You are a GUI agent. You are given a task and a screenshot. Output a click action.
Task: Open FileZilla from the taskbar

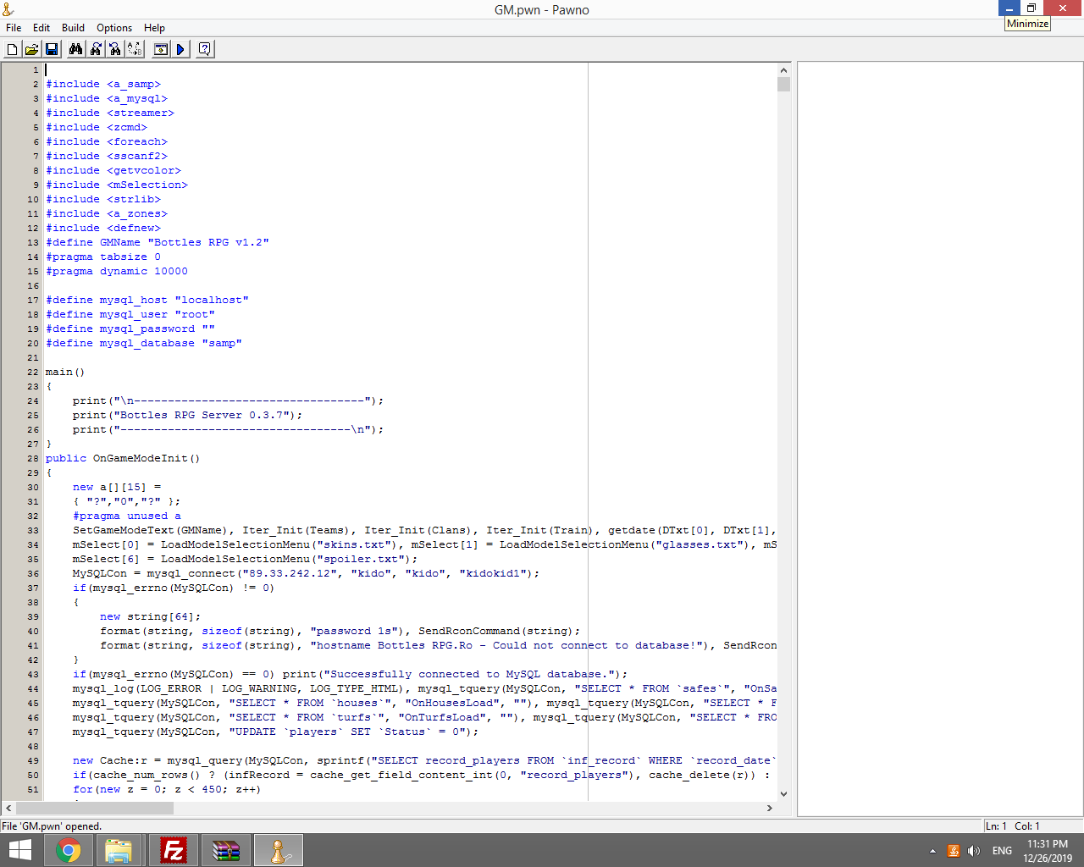coord(174,850)
